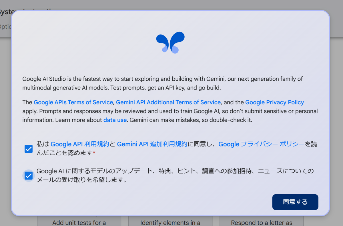Open Google APIs Terms of Service link
Screen dimensions: 343x226
pos(73,102)
